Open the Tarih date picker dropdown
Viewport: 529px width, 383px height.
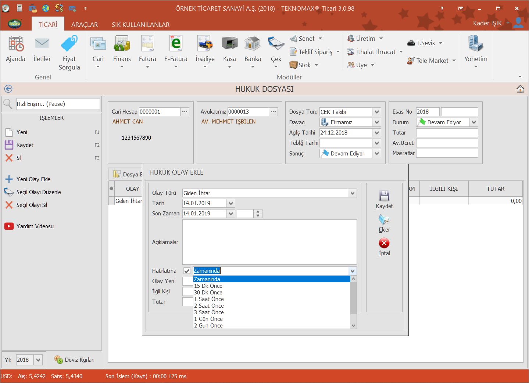[x=230, y=203]
